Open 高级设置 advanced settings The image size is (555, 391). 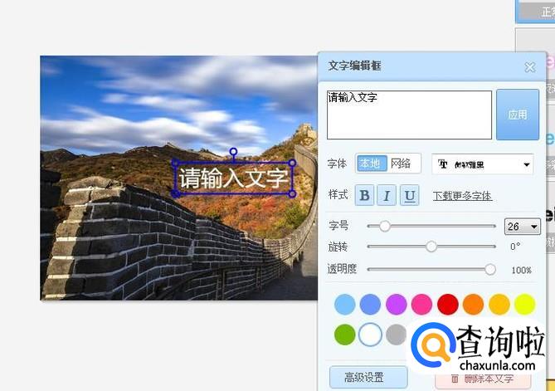[368, 378]
